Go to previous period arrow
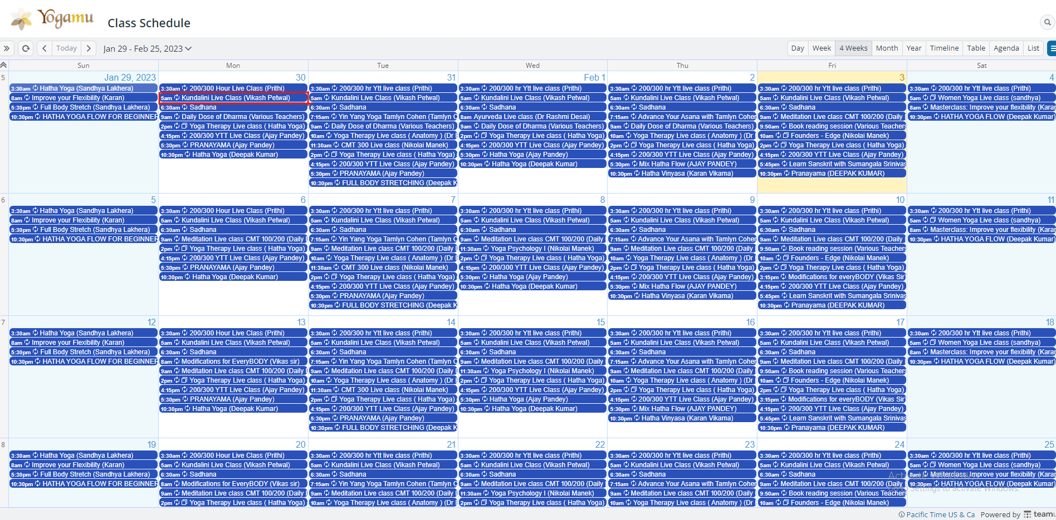1056x520 pixels. click(x=45, y=48)
